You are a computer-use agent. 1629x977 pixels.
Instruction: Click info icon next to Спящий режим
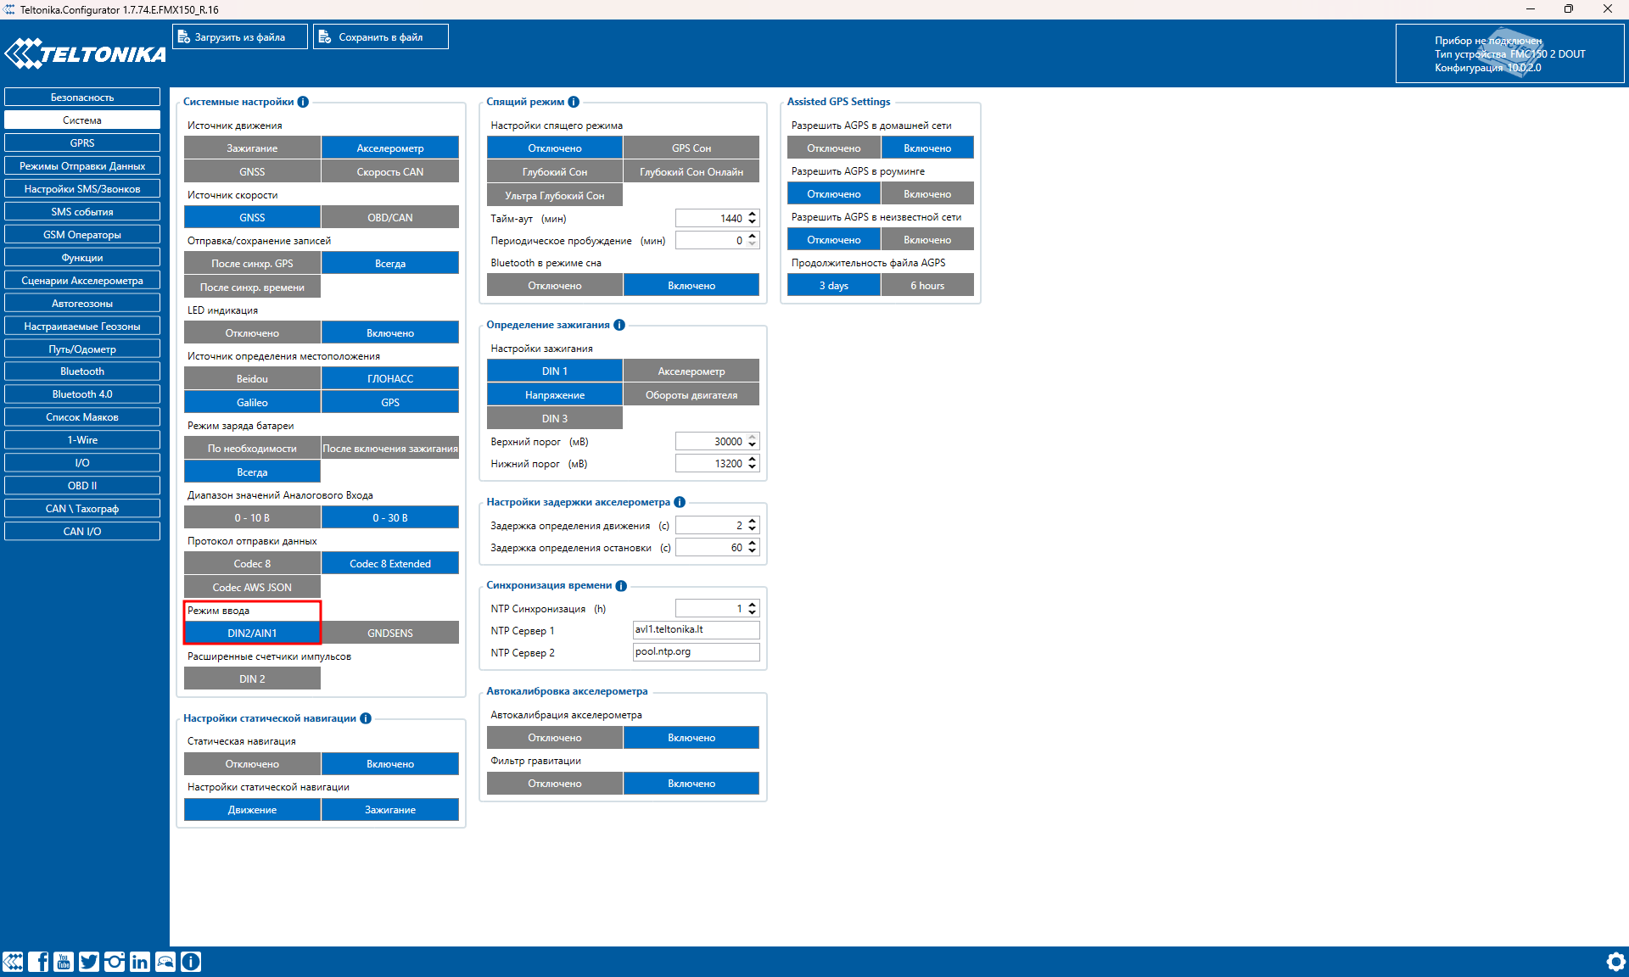(574, 102)
